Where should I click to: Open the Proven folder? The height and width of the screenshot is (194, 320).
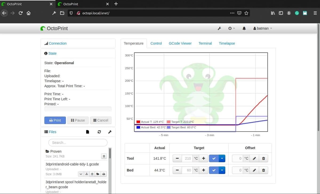click(56, 151)
